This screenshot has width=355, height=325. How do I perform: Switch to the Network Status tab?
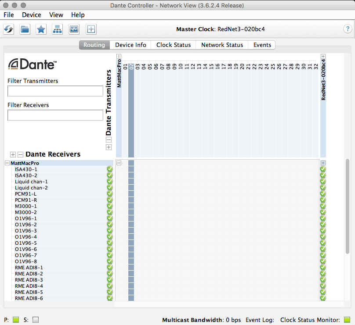point(222,45)
